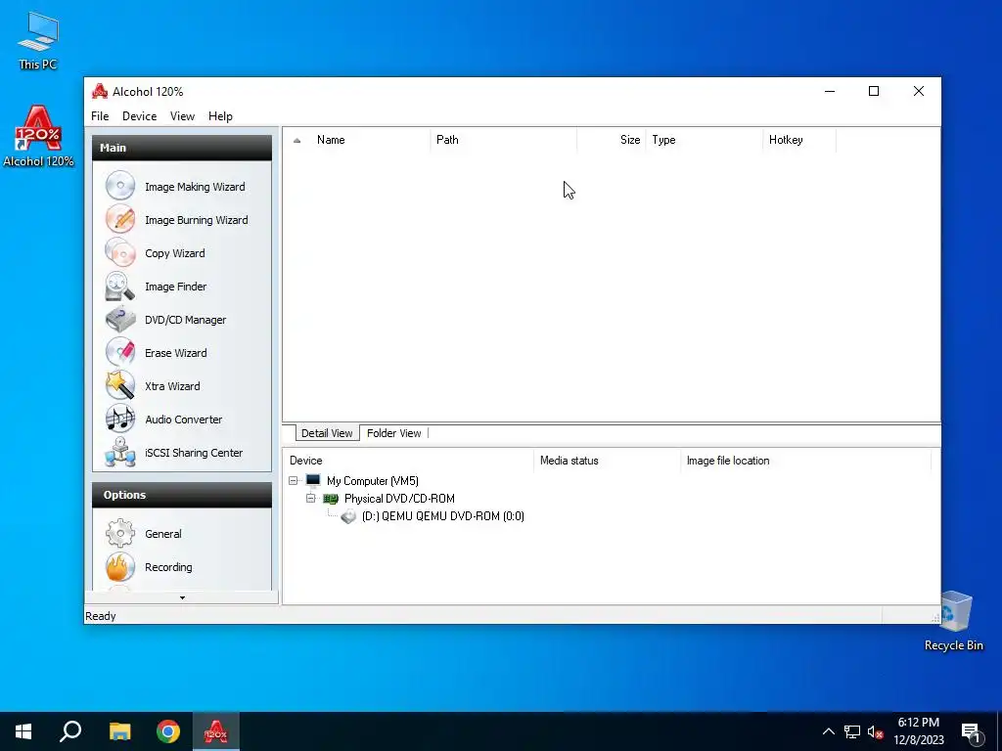
Task: Open the Alcohol 120% desktop shortcut
Action: point(38,137)
